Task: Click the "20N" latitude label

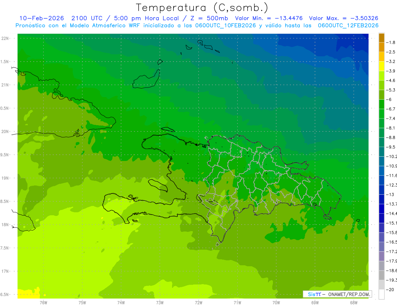Action: point(6,131)
